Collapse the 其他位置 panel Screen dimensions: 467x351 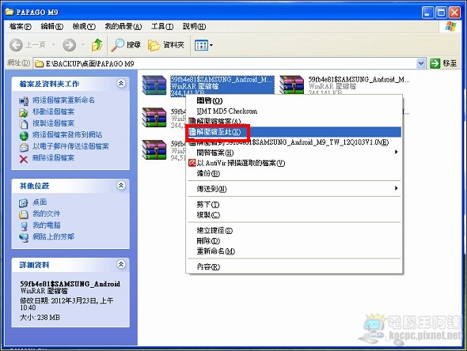[121, 185]
